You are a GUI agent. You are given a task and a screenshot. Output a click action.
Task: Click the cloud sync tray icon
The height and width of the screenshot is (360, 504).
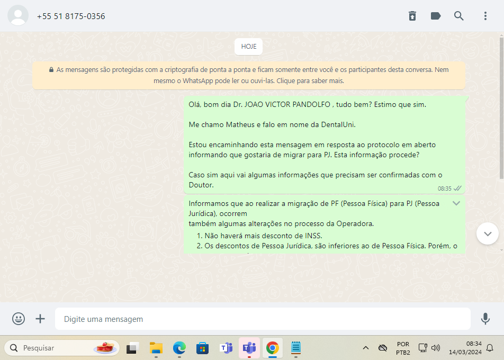[382, 348]
